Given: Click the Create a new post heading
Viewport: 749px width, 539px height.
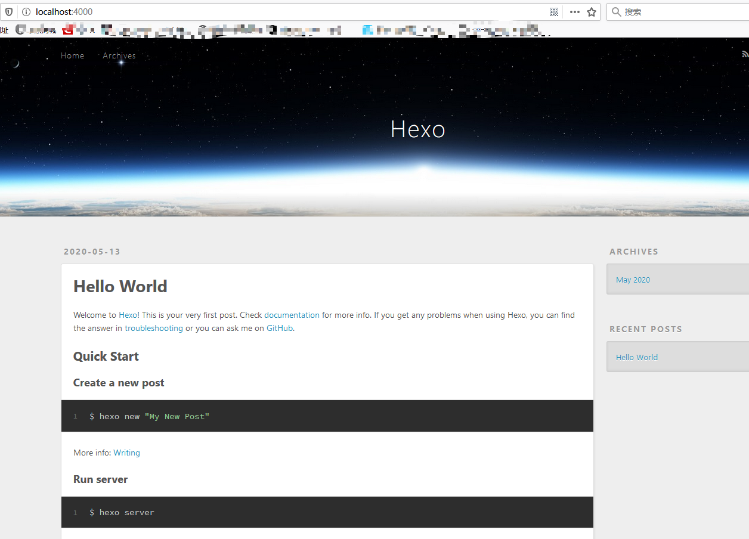Looking at the screenshot, I should [119, 383].
